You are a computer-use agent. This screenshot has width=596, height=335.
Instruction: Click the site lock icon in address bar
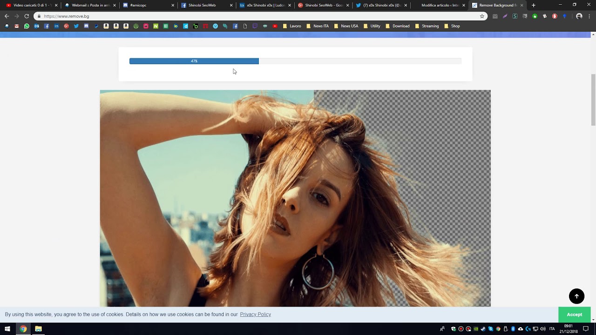39,16
